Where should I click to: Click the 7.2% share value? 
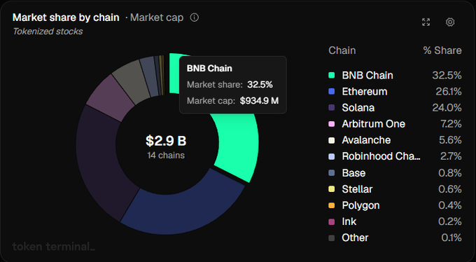451,124
